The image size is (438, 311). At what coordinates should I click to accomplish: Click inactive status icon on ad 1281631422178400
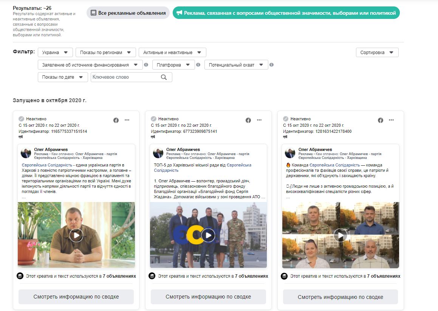click(285, 119)
